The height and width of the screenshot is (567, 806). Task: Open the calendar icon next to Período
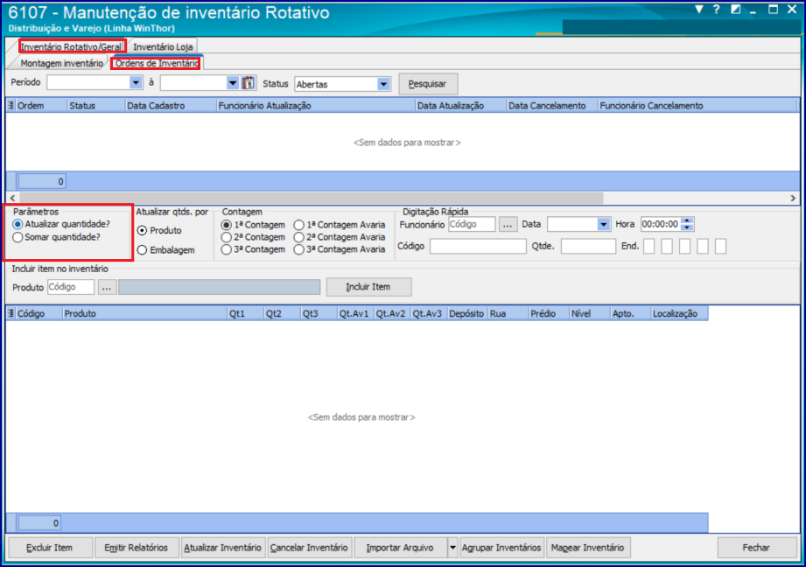(x=249, y=83)
